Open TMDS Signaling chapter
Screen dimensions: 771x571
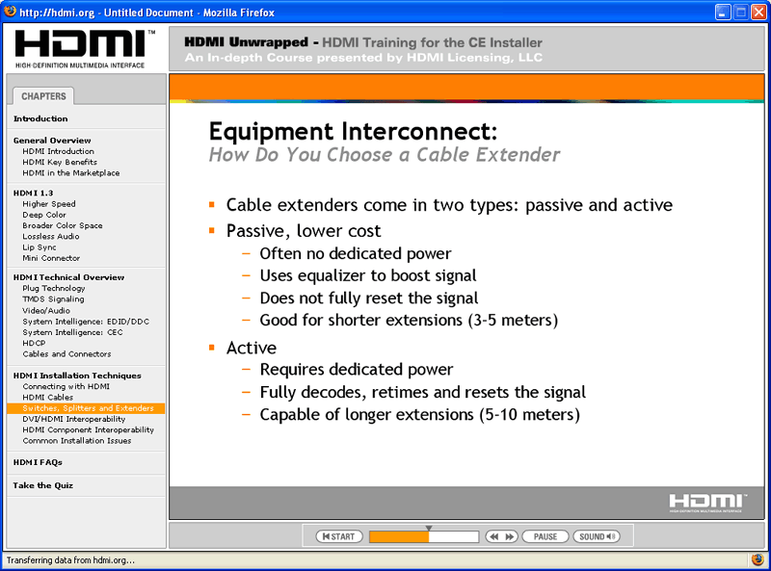tap(53, 299)
